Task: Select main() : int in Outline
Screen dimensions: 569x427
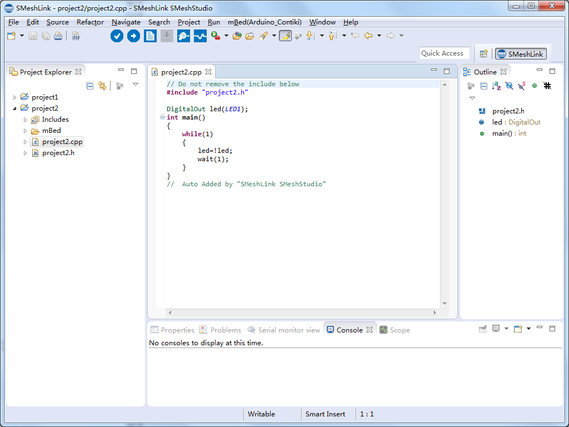Action: click(x=502, y=133)
